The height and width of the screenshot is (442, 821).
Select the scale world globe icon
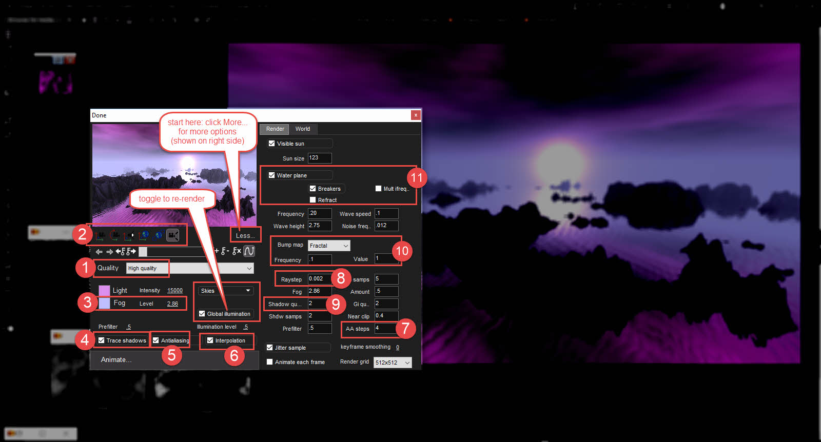coord(159,235)
